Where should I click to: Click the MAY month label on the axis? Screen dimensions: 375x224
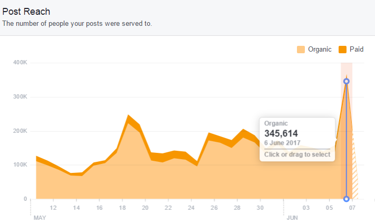coord(40,217)
